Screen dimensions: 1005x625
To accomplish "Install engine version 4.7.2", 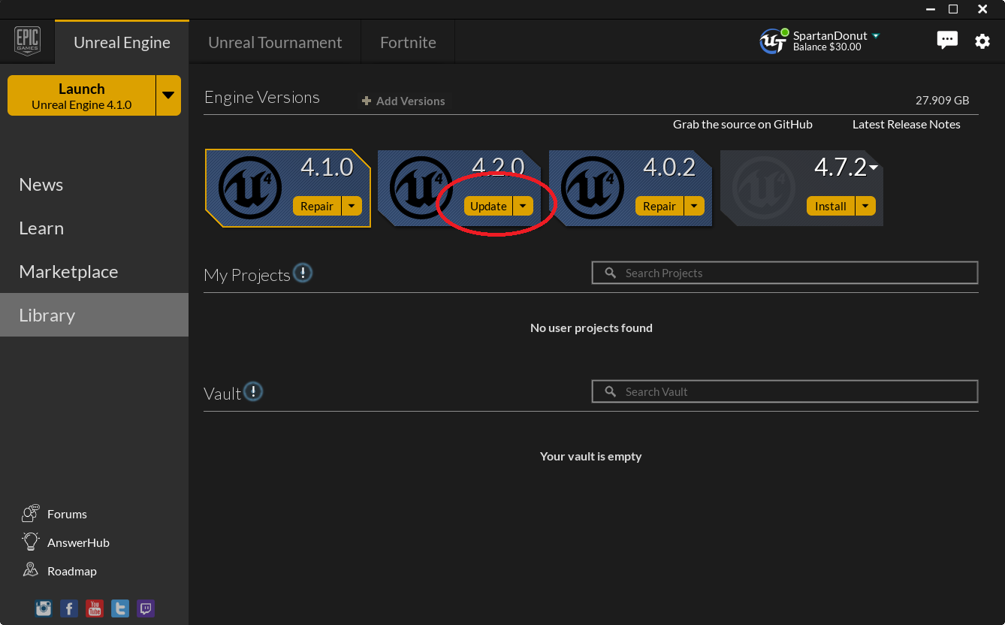I will (x=831, y=206).
